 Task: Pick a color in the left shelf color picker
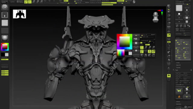[5, 47]
